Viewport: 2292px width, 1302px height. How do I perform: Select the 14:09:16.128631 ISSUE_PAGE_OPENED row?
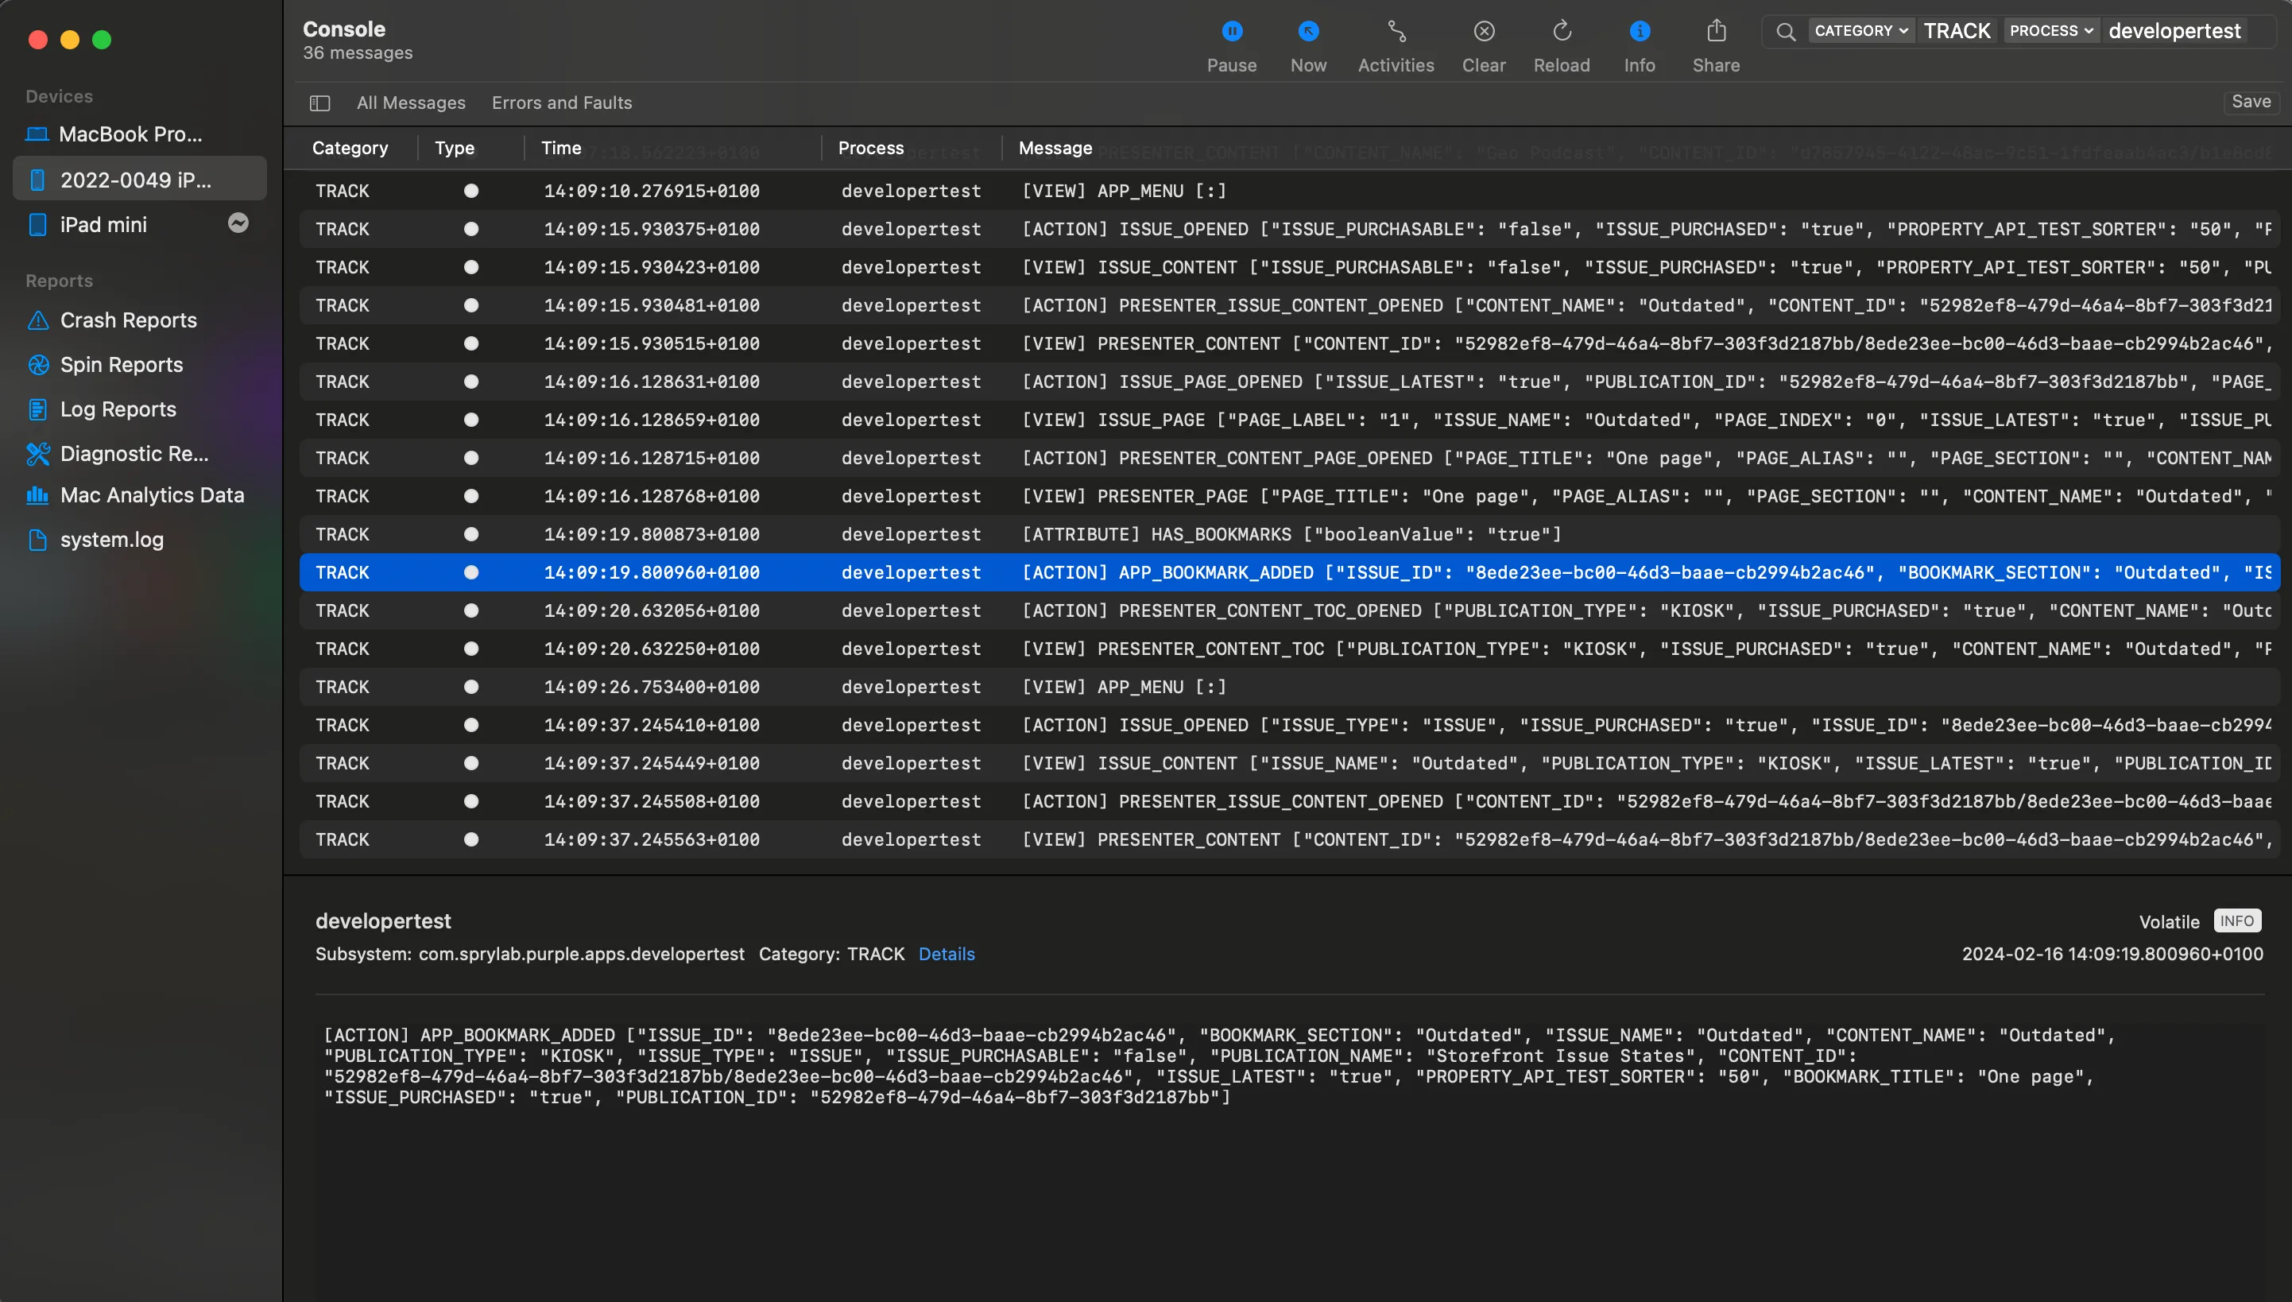1289,382
